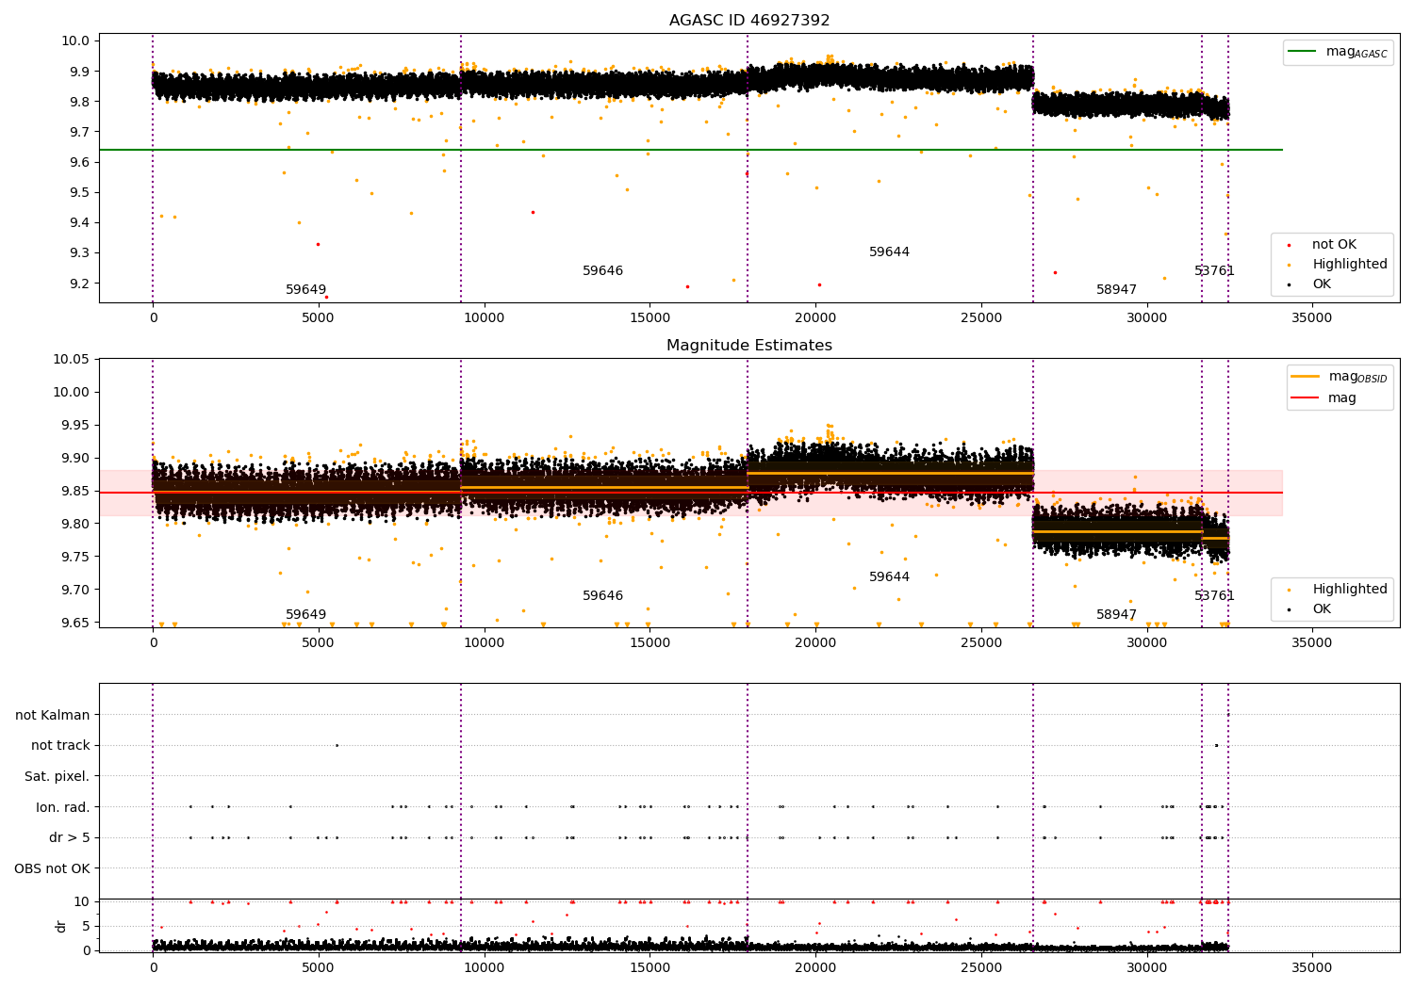Click the 'not Kalman' row label
The width and height of the screenshot is (1414, 989).
53,716
